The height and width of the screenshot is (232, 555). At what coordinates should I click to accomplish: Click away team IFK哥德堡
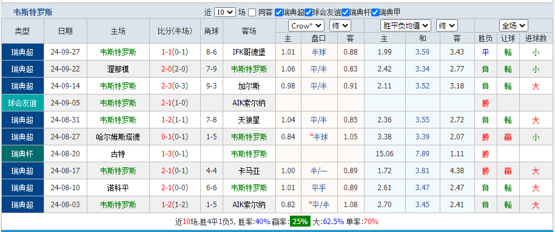coord(249,52)
